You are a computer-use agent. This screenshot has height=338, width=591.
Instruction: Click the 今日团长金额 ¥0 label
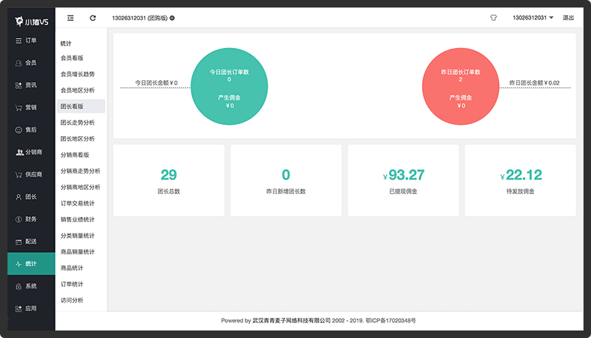tap(156, 83)
